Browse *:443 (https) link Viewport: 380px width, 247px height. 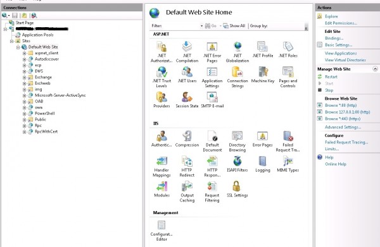[343, 119]
